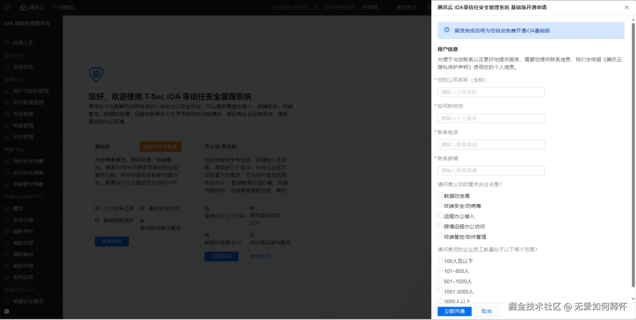Focus the 请输入联系邮箱 email field
This screenshot has width=636, height=320.
[x=491, y=170]
